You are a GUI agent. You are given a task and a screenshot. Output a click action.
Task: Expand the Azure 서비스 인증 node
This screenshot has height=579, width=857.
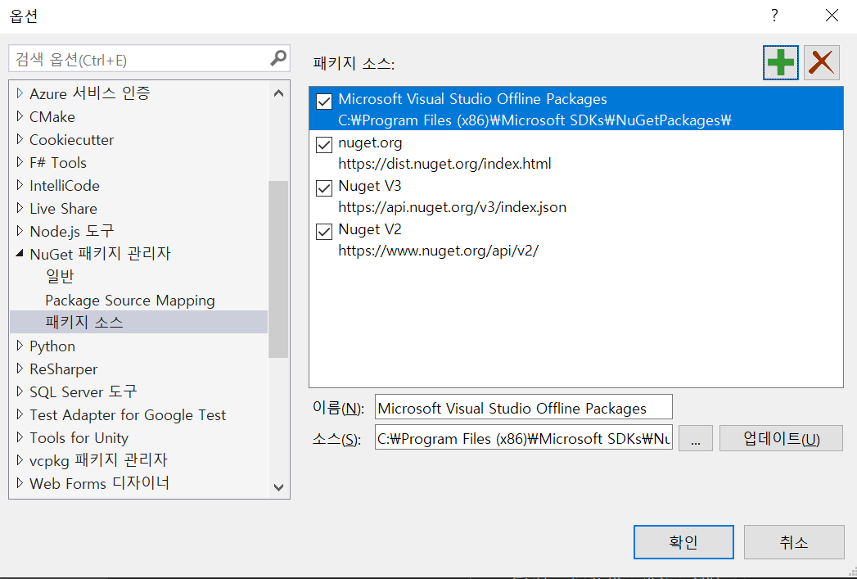point(20,93)
